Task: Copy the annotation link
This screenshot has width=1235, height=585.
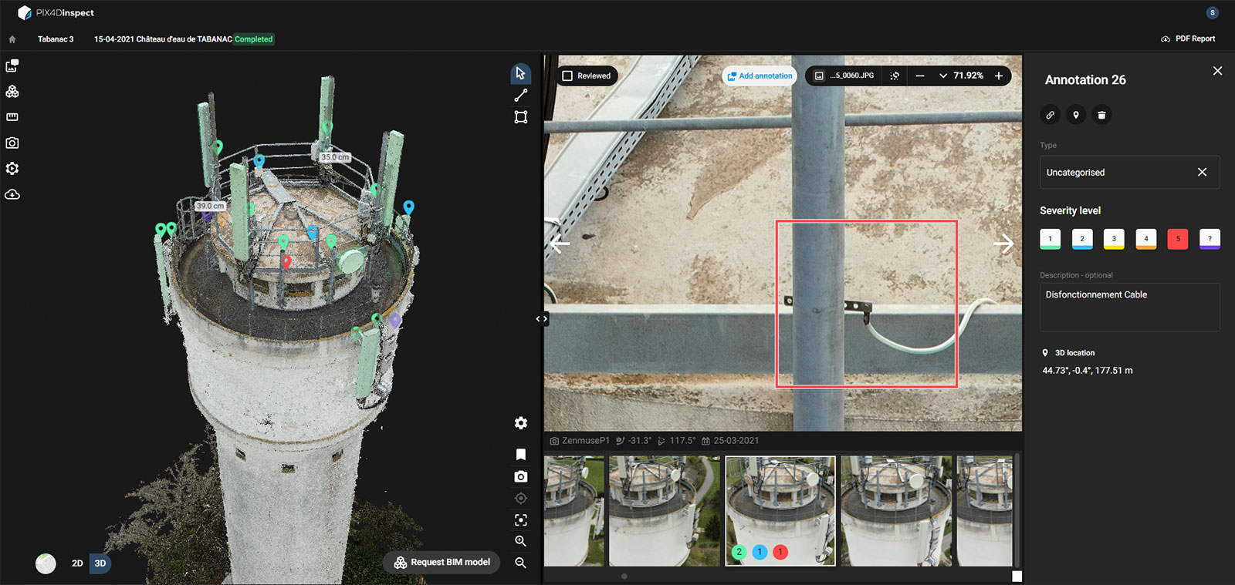Action: click(x=1050, y=115)
